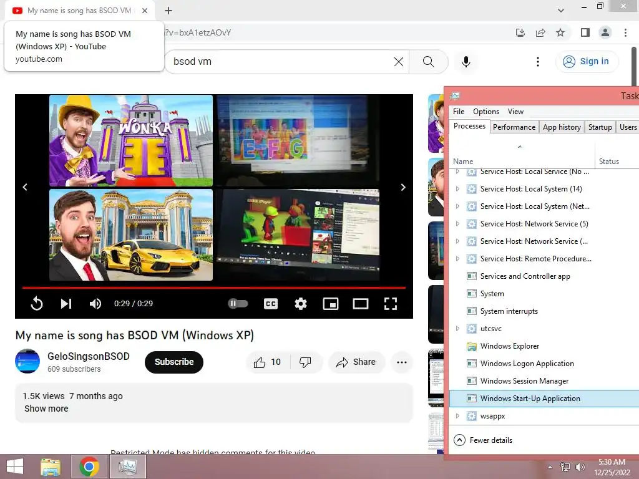Switch to the Startup tab
The width and height of the screenshot is (639, 479).
(x=600, y=127)
